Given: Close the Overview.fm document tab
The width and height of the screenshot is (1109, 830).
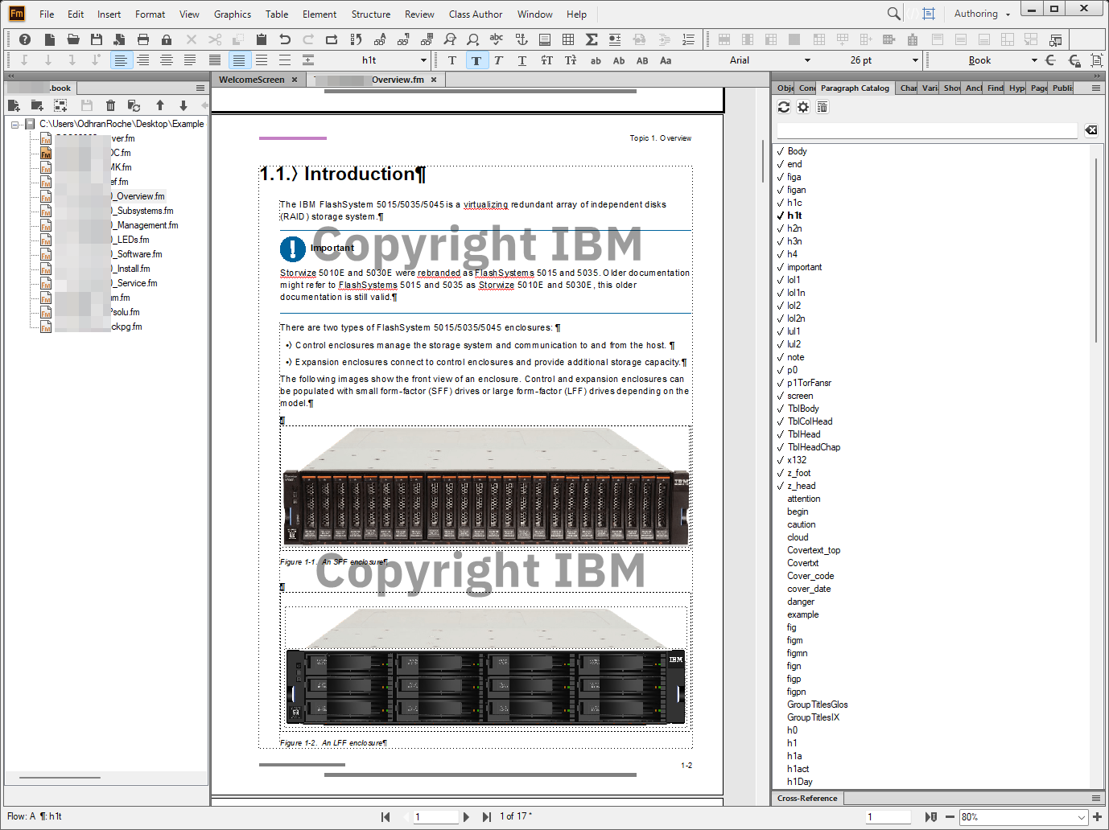Looking at the screenshot, I should tap(434, 80).
